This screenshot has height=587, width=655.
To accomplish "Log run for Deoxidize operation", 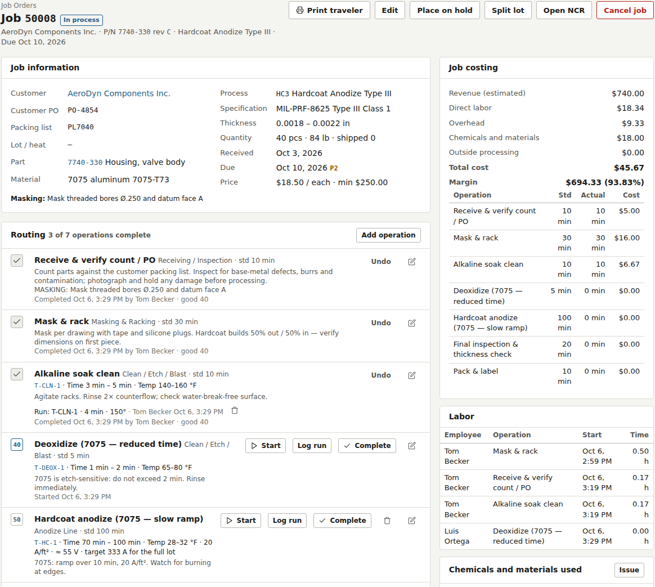I will click(x=312, y=446).
